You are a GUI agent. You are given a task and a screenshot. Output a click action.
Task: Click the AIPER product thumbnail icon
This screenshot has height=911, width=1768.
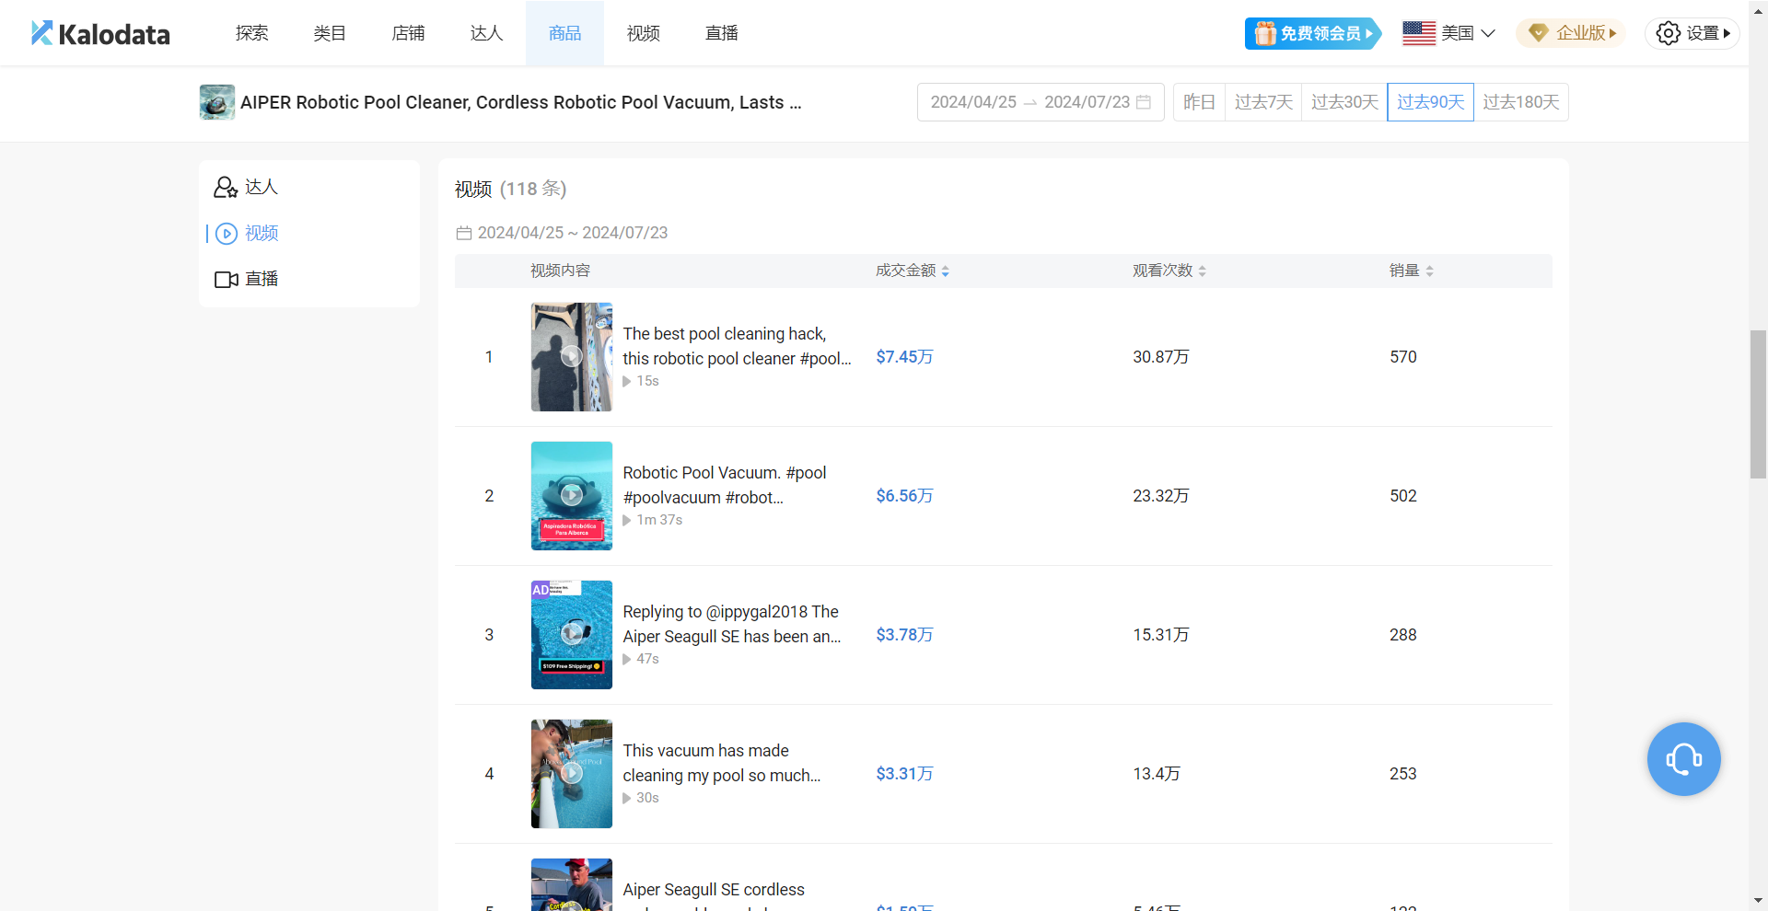(x=217, y=102)
